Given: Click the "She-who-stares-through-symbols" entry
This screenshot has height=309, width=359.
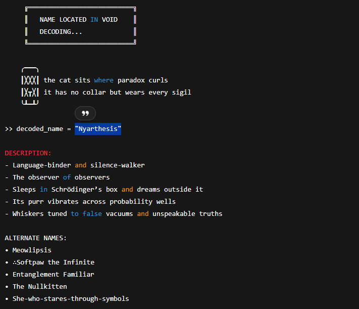Looking at the screenshot, I should tap(71, 299).
